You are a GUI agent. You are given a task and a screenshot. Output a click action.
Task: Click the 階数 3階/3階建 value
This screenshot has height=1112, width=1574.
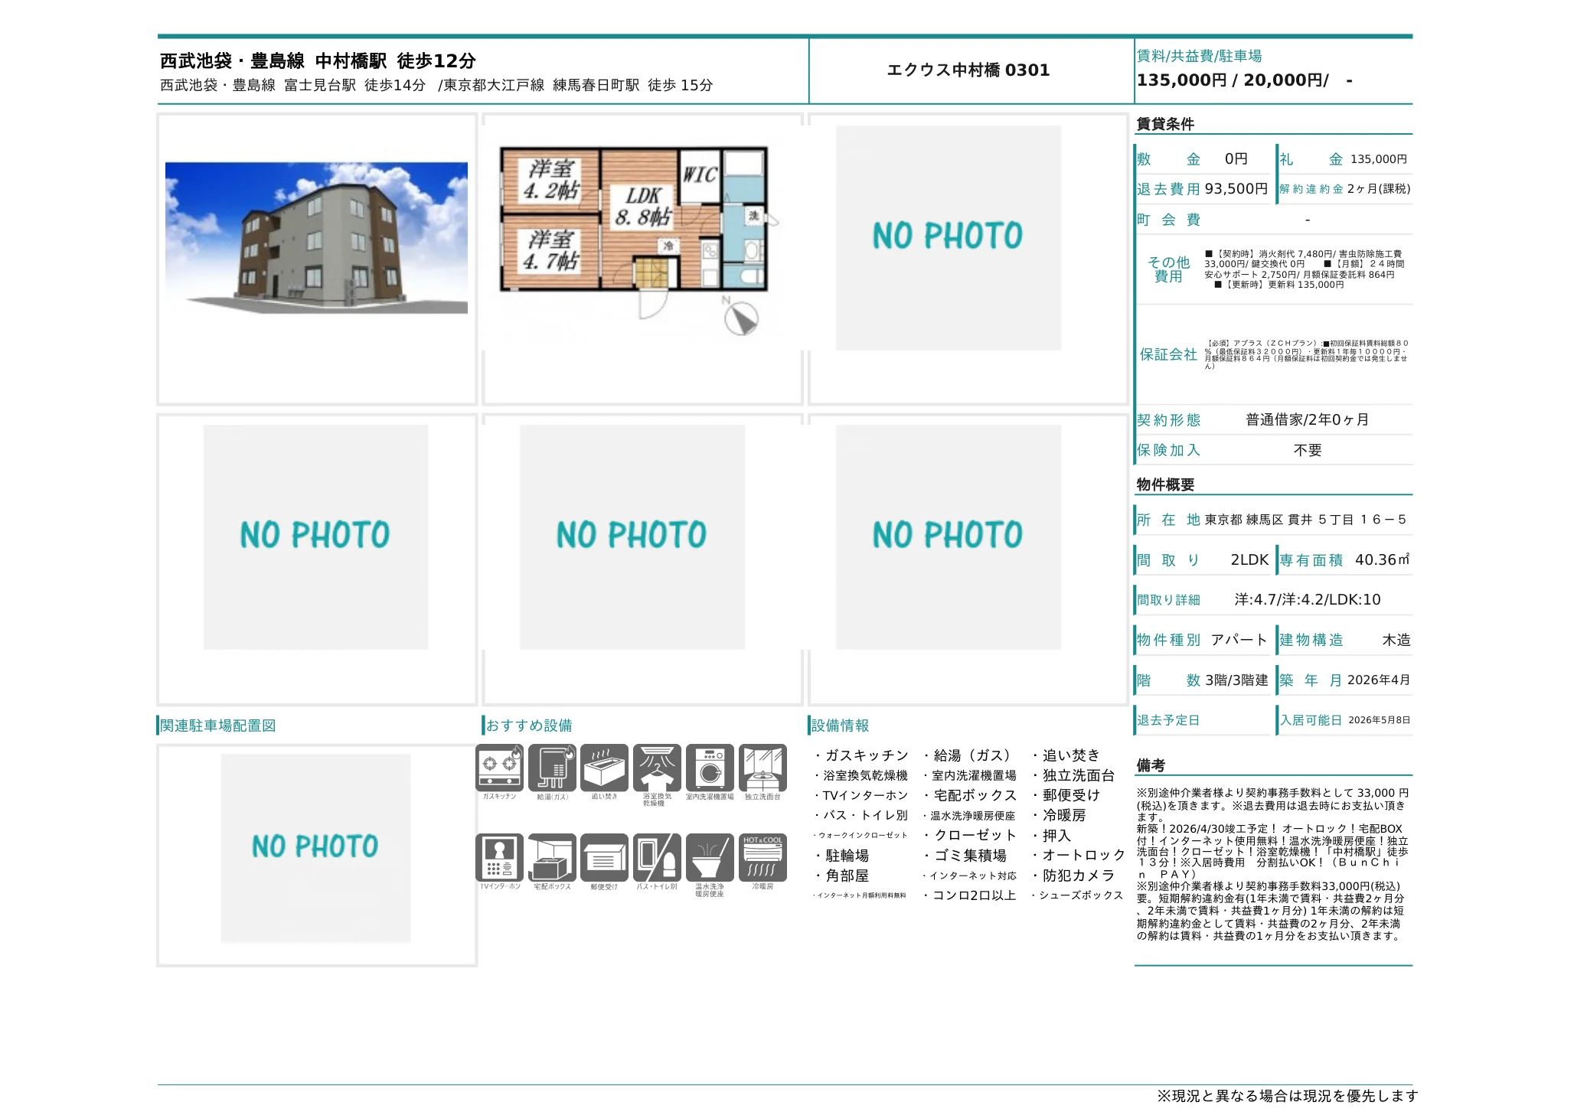point(1236,680)
